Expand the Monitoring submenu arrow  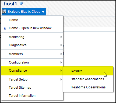[61, 37]
